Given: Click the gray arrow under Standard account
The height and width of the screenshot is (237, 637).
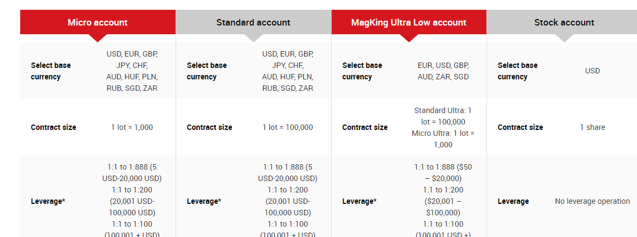Looking at the screenshot, I should (x=254, y=38).
